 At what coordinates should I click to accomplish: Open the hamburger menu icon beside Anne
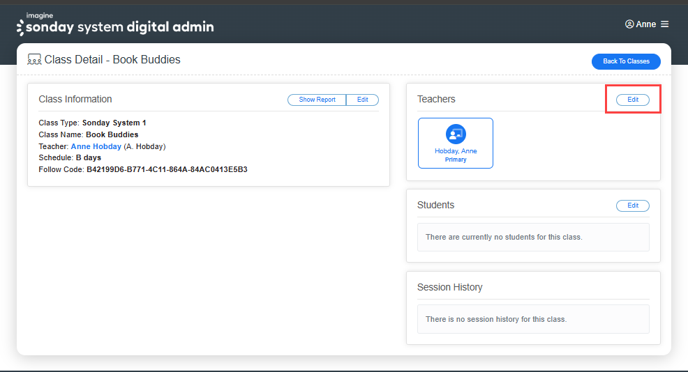coord(665,24)
